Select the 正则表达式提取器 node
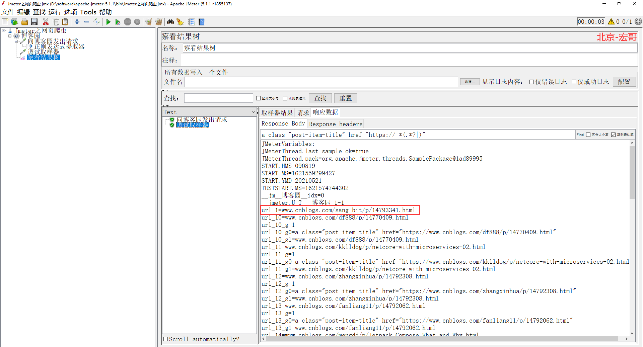Viewport: 643px width, 347px height. [59, 47]
